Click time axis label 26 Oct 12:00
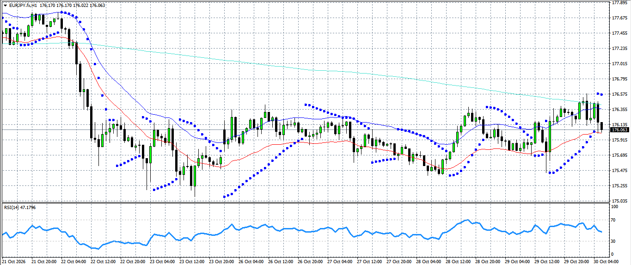Image resolution: width=631 pixels, height=265 pixels. pyautogui.click(x=281, y=261)
